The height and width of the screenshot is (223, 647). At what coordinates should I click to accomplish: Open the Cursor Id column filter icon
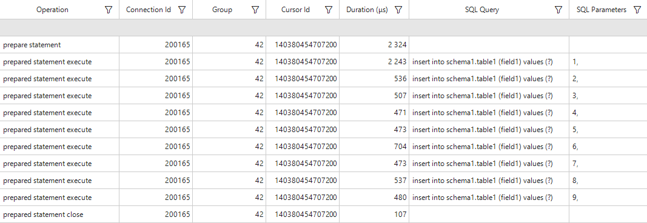point(329,10)
